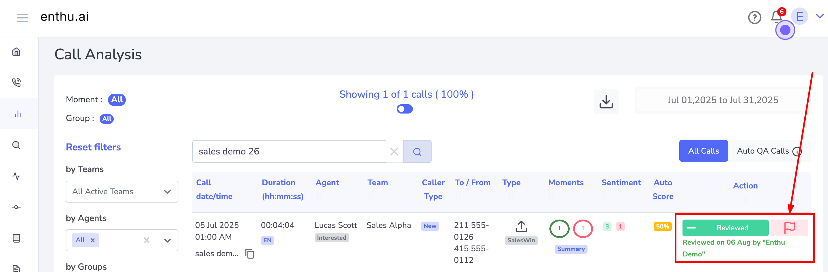The height and width of the screenshot is (272, 828).
Task: Click the positive sentiment badge 3
Action: pos(607,226)
